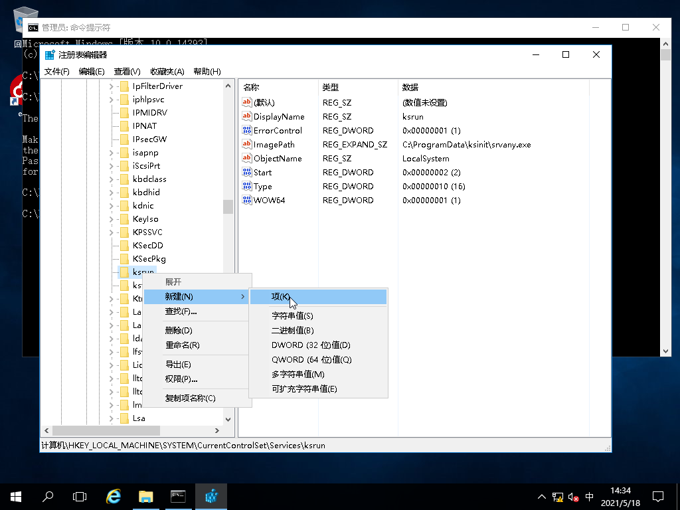Click 删除(D) in the context menu
Image resolution: width=680 pixels, height=510 pixels.
(x=178, y=331)
